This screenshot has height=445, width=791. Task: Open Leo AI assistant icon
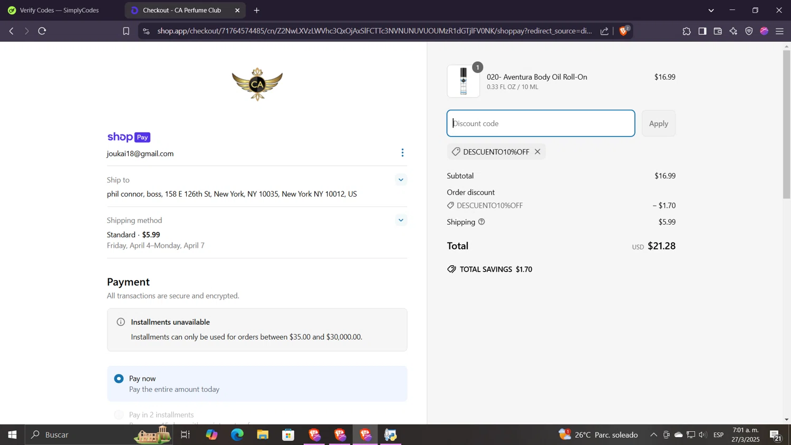coord(734,31)
